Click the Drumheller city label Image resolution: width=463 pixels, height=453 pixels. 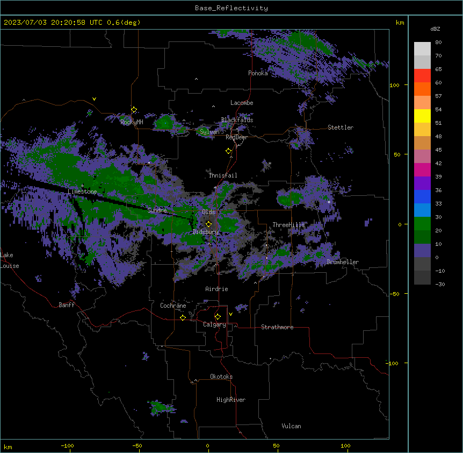tap(343, 262)
